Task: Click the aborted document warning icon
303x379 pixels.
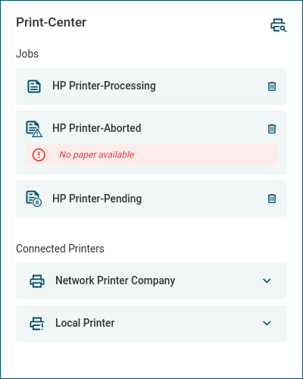Action: coord(34,129)
